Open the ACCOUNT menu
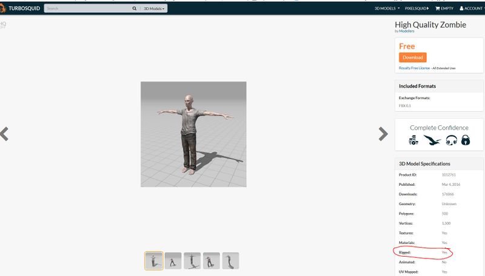 point(472,8)
